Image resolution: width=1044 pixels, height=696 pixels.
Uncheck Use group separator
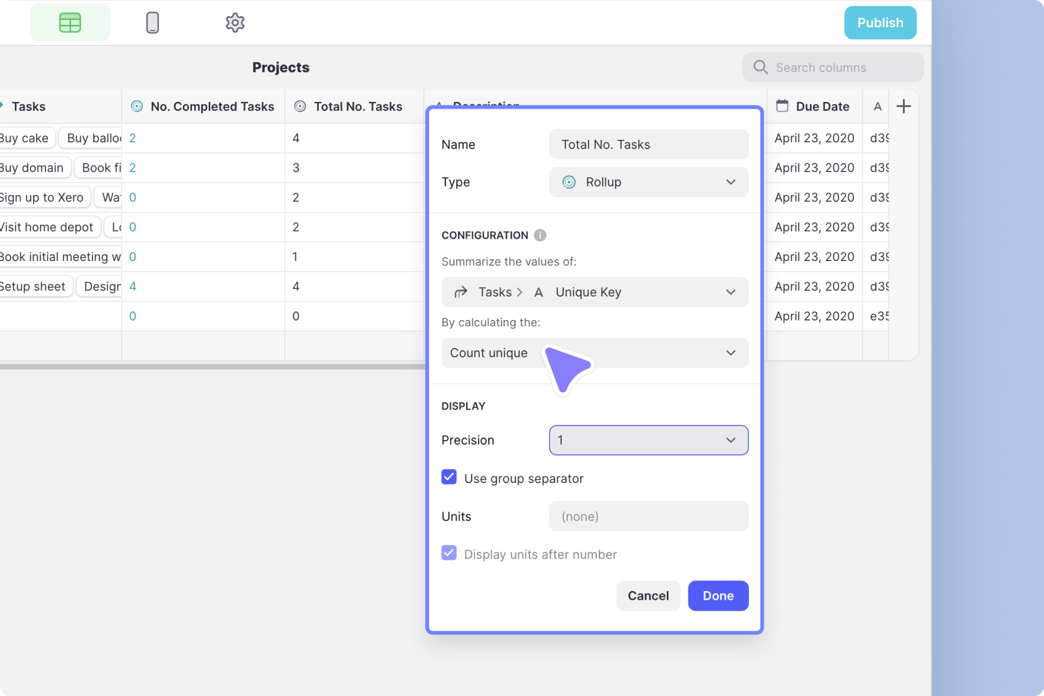click(x=449, y=477)
